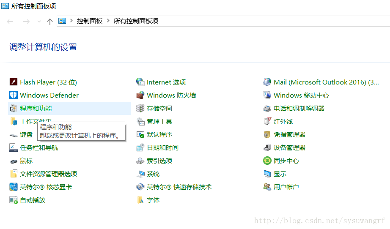Image resolution: width=390 pixels, height=229 pixels.
Task: Click the 任务栏和导航 icon
Action: point(14,147)
